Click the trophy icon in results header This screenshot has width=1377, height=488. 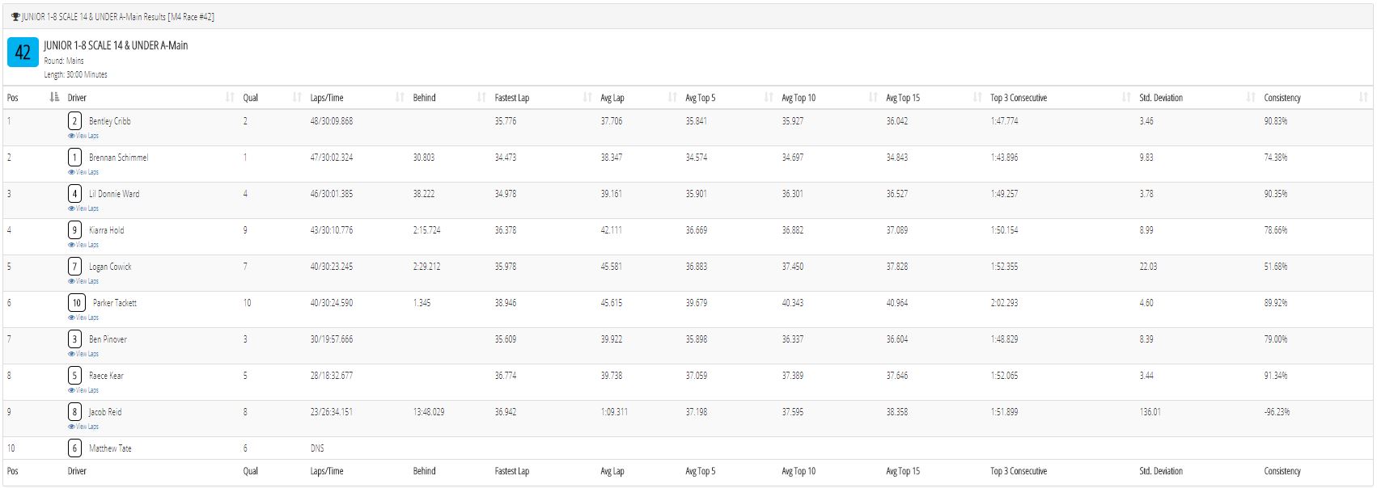(15, 17)
